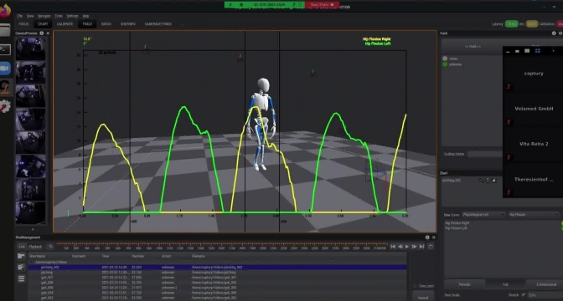
Task: Click the ShotManagement panel settings icon
Action: point(427,237)
